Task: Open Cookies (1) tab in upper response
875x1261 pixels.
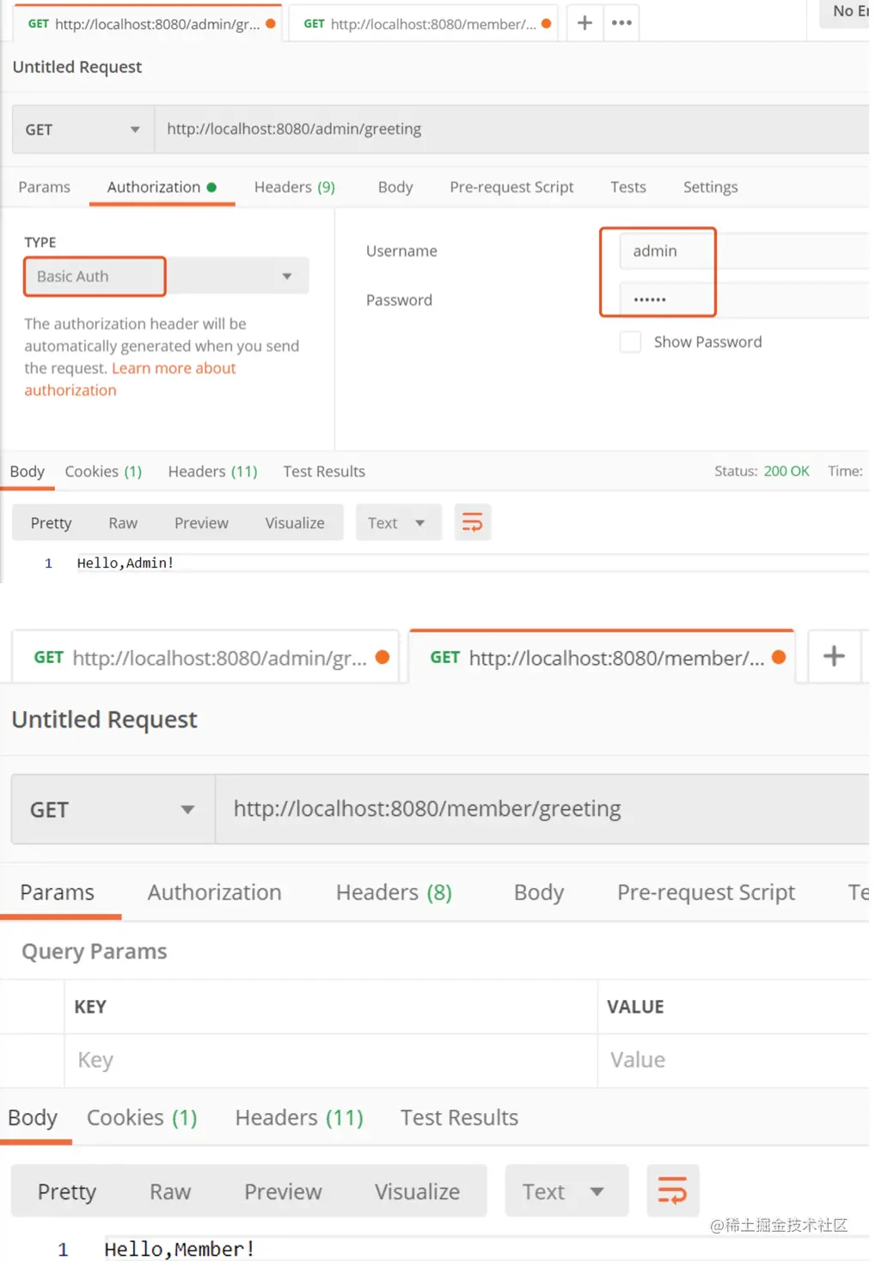Action: (103, 472)
